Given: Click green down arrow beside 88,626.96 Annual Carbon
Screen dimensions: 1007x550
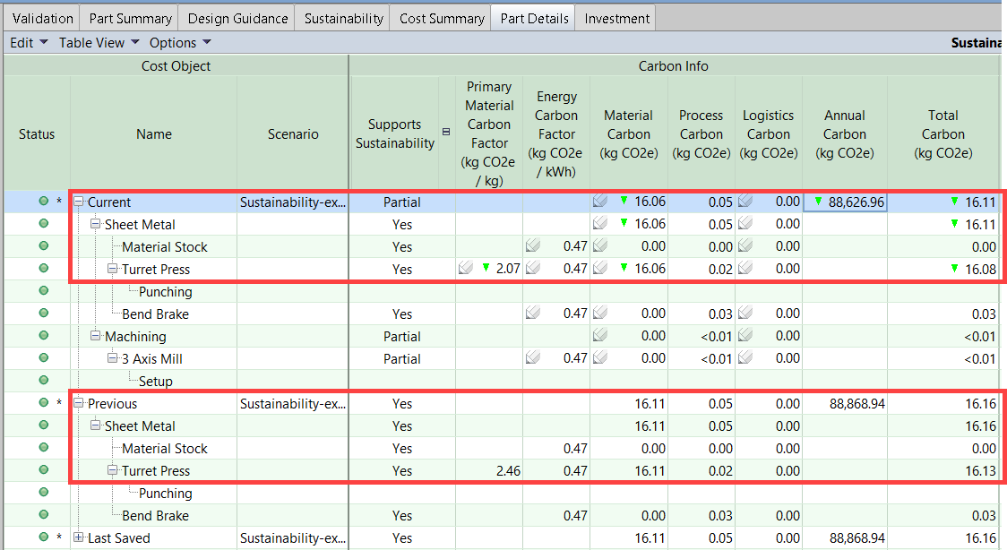Looking at the screenshot, I should click(818, 202).
